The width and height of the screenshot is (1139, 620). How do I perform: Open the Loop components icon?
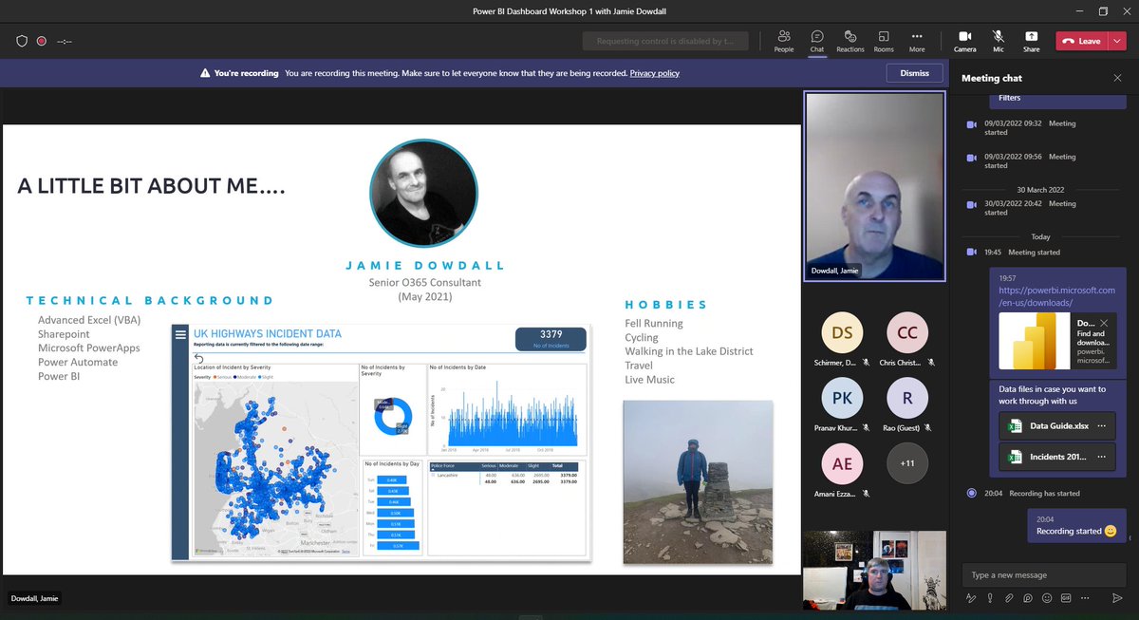(1028, 598)
